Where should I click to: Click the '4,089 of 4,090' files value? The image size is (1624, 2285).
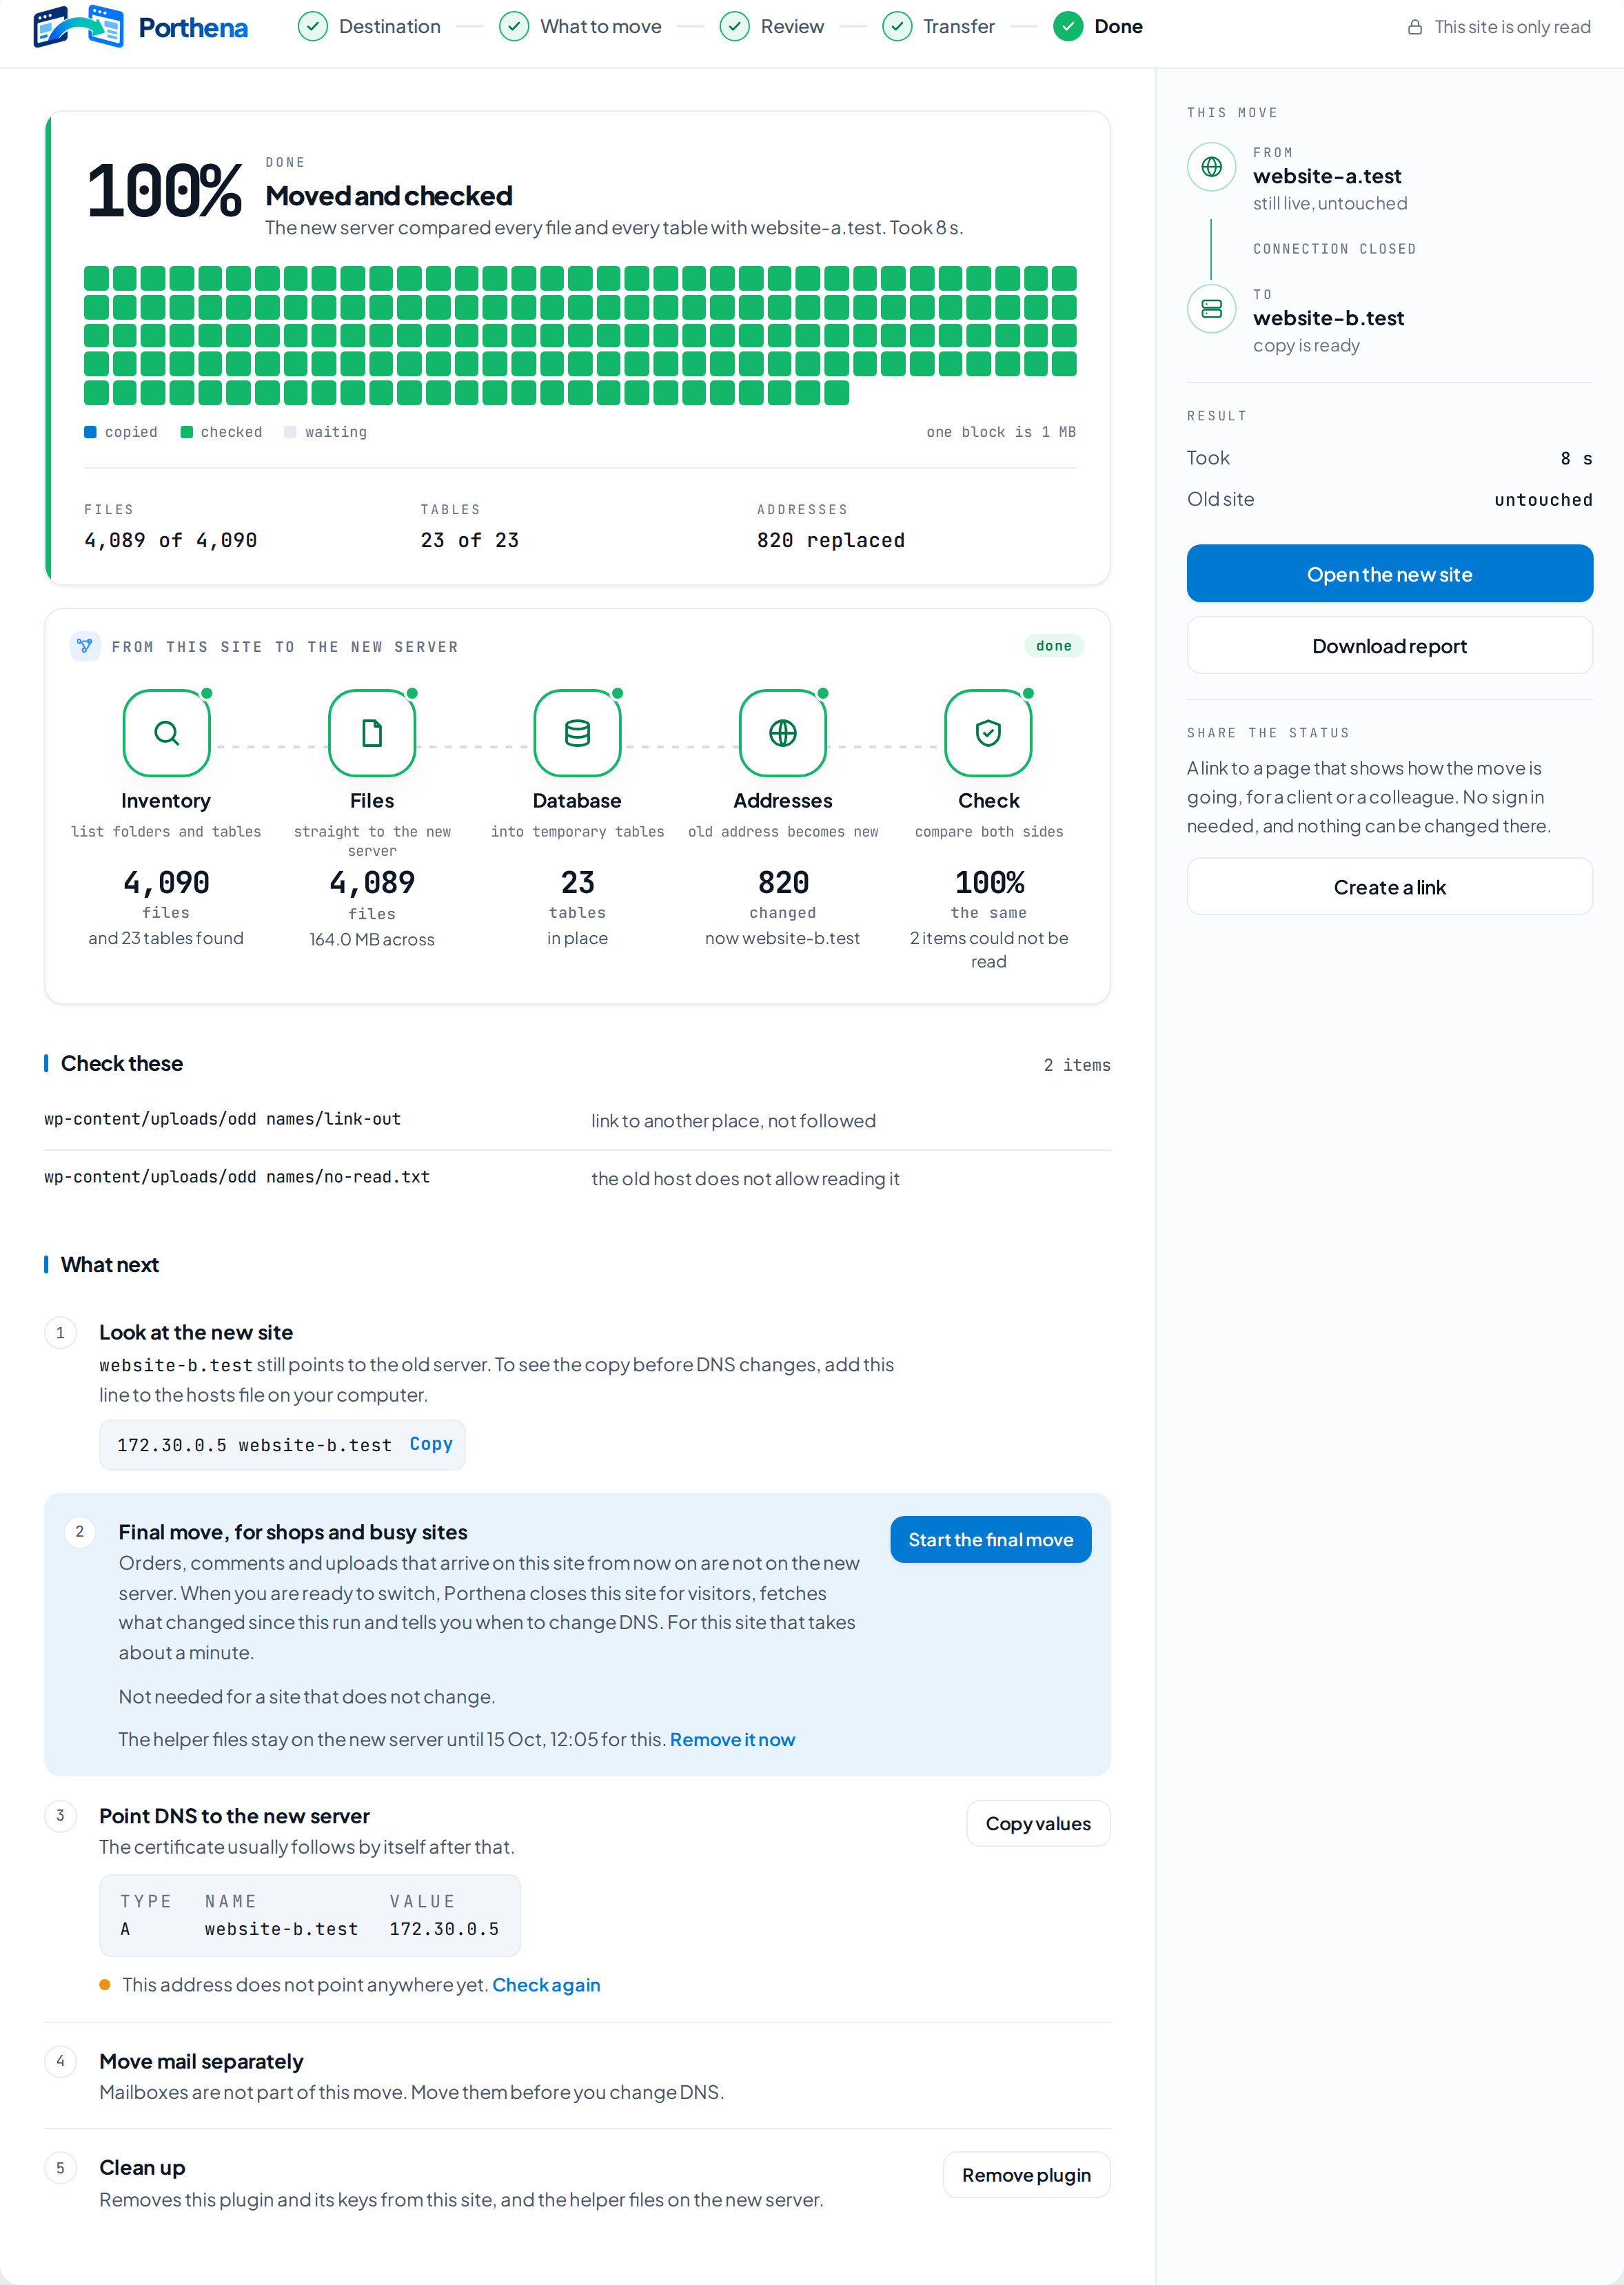170,540
